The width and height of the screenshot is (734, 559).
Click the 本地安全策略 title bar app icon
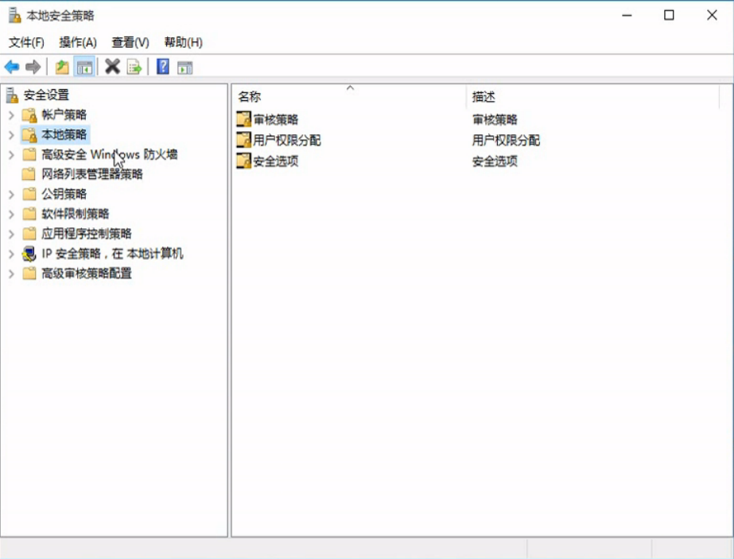click(15, 15)
